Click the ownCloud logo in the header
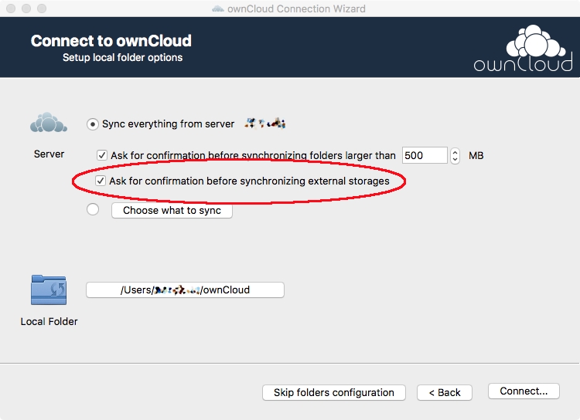Screen dimensions: 580x420 524,48
